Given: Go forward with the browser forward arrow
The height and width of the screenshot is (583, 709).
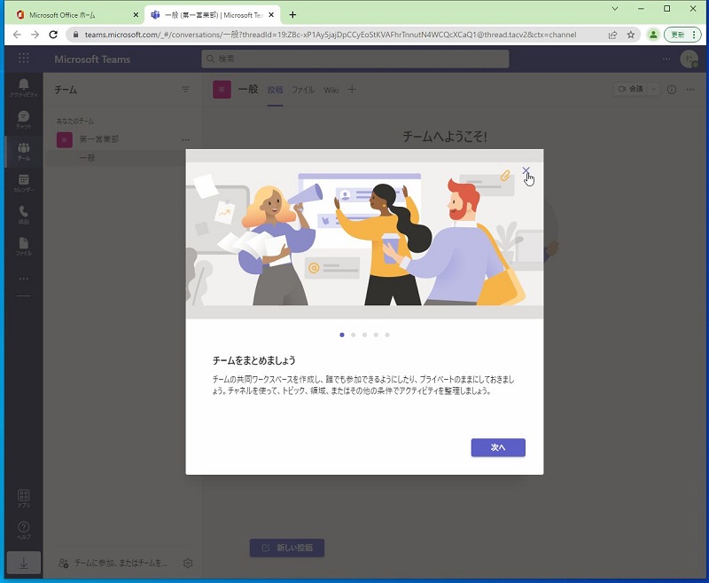Looking at the screenshot, I should (35, 35).
